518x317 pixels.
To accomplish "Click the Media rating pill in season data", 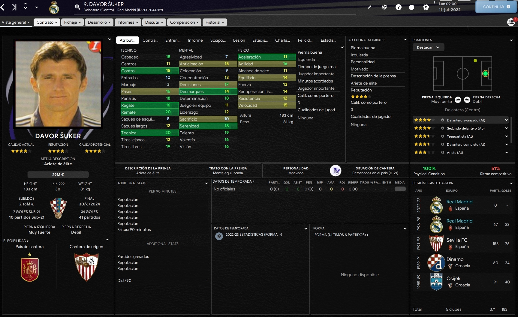I will [400, 189].
